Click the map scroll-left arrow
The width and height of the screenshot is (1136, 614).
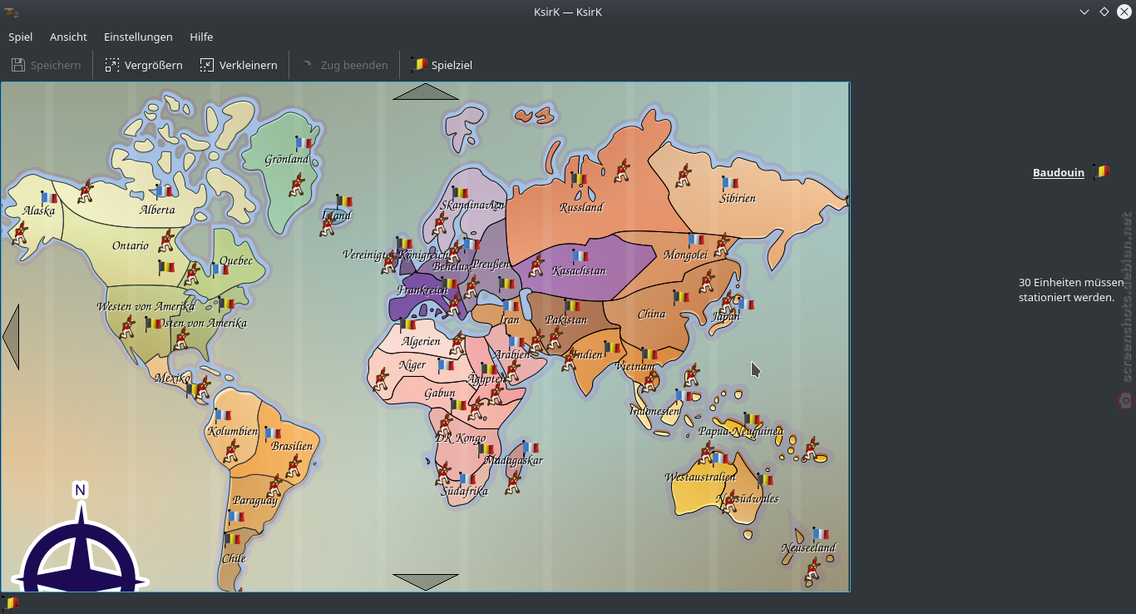pyautogui.click(x=11, y=337)
